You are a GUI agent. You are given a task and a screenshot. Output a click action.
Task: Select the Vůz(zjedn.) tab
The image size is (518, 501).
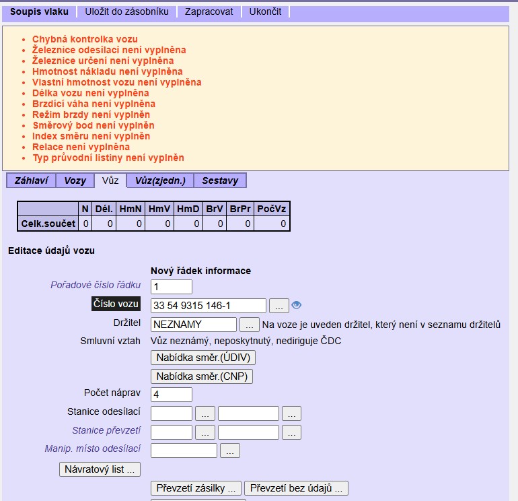(x=160, y=180)
